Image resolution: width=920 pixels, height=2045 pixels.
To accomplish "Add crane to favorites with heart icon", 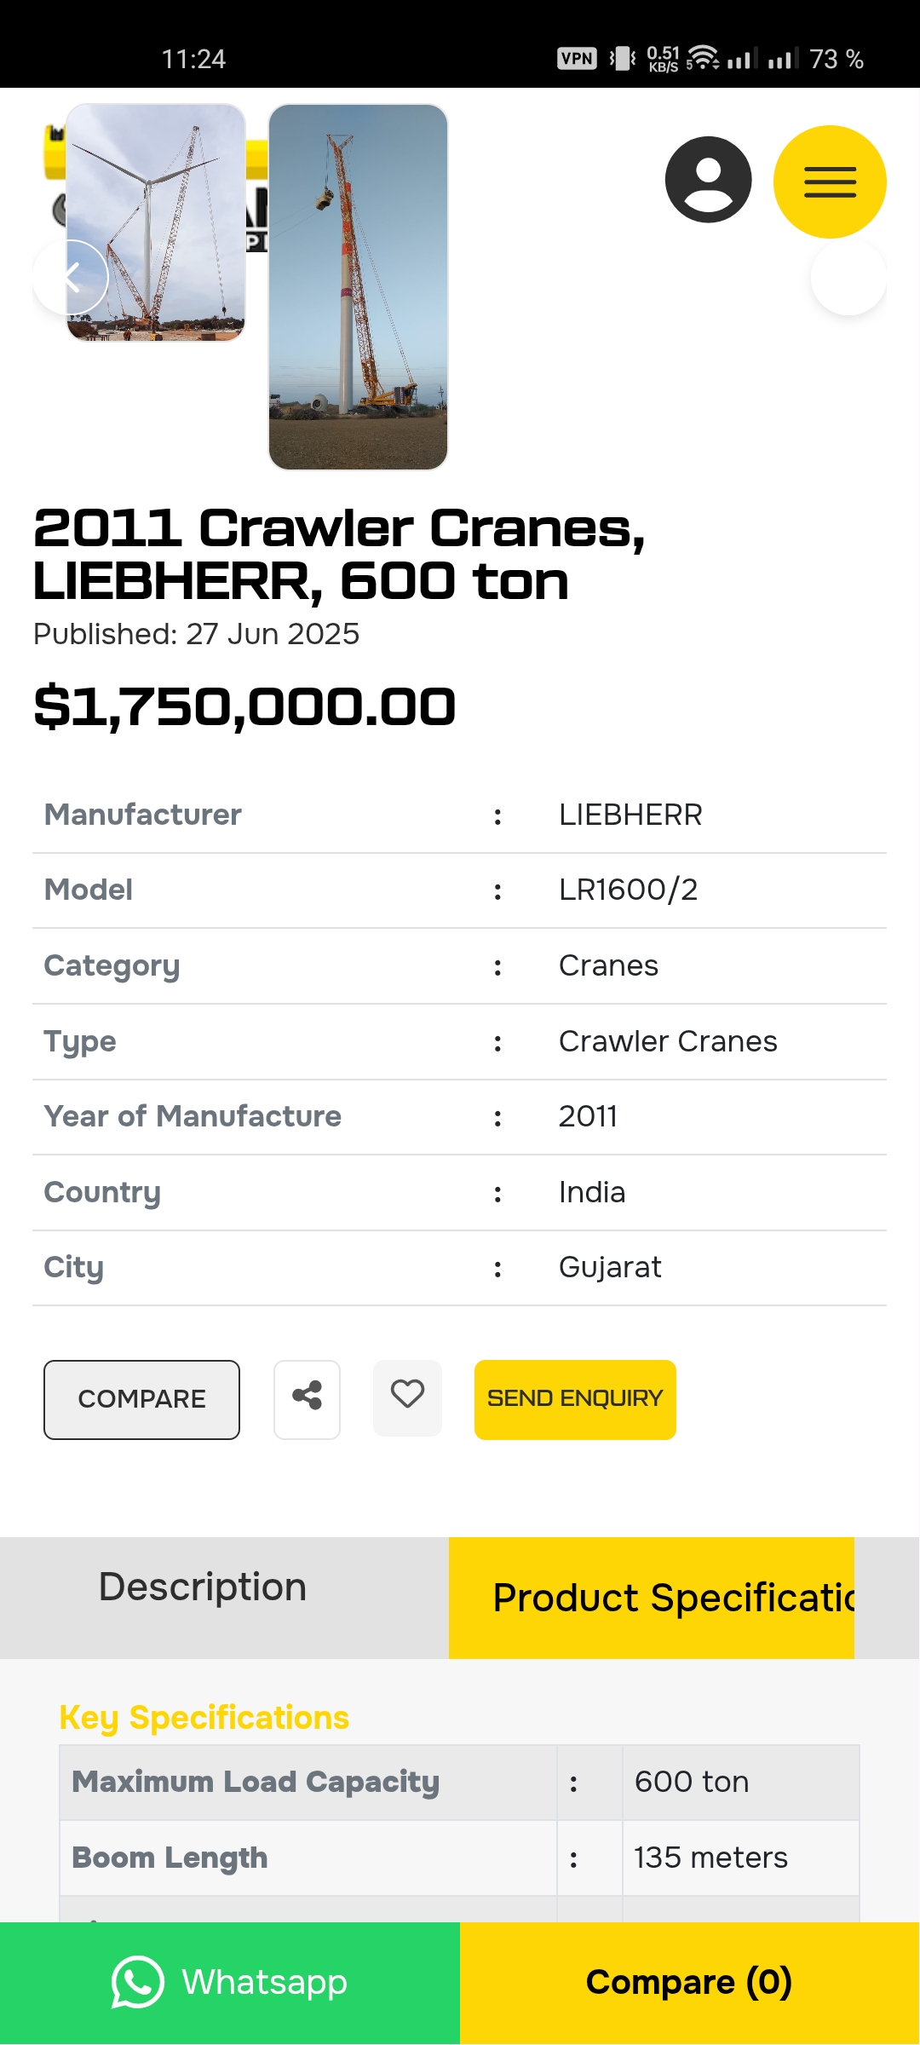I will point(407,1397).
